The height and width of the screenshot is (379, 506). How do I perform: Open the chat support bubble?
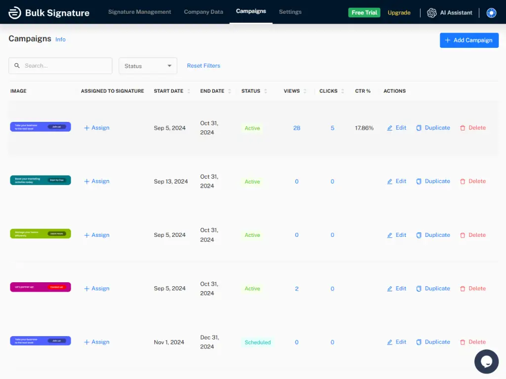[486, 362]
